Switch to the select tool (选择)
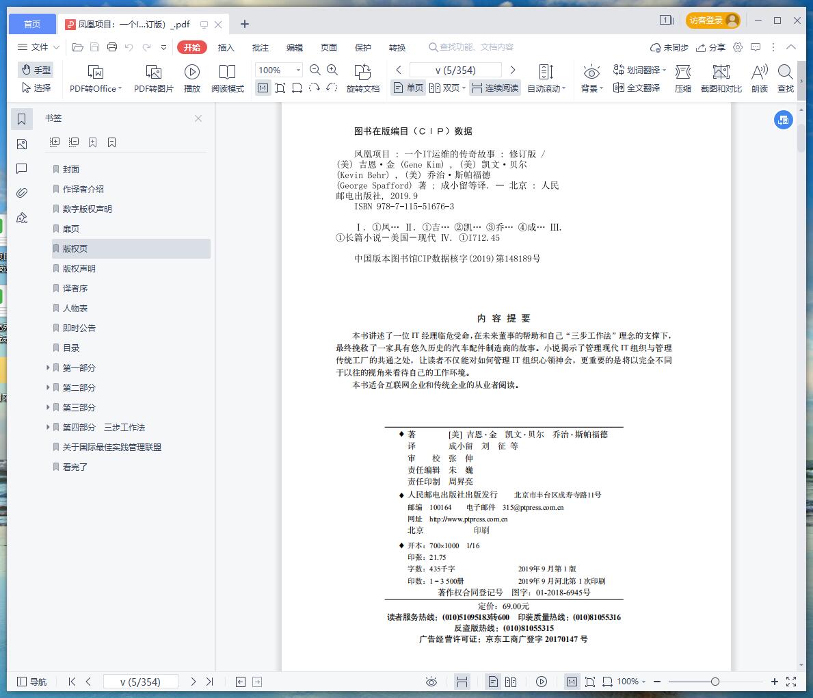Viewport: 813px width, 698px height. click(36, 88)
